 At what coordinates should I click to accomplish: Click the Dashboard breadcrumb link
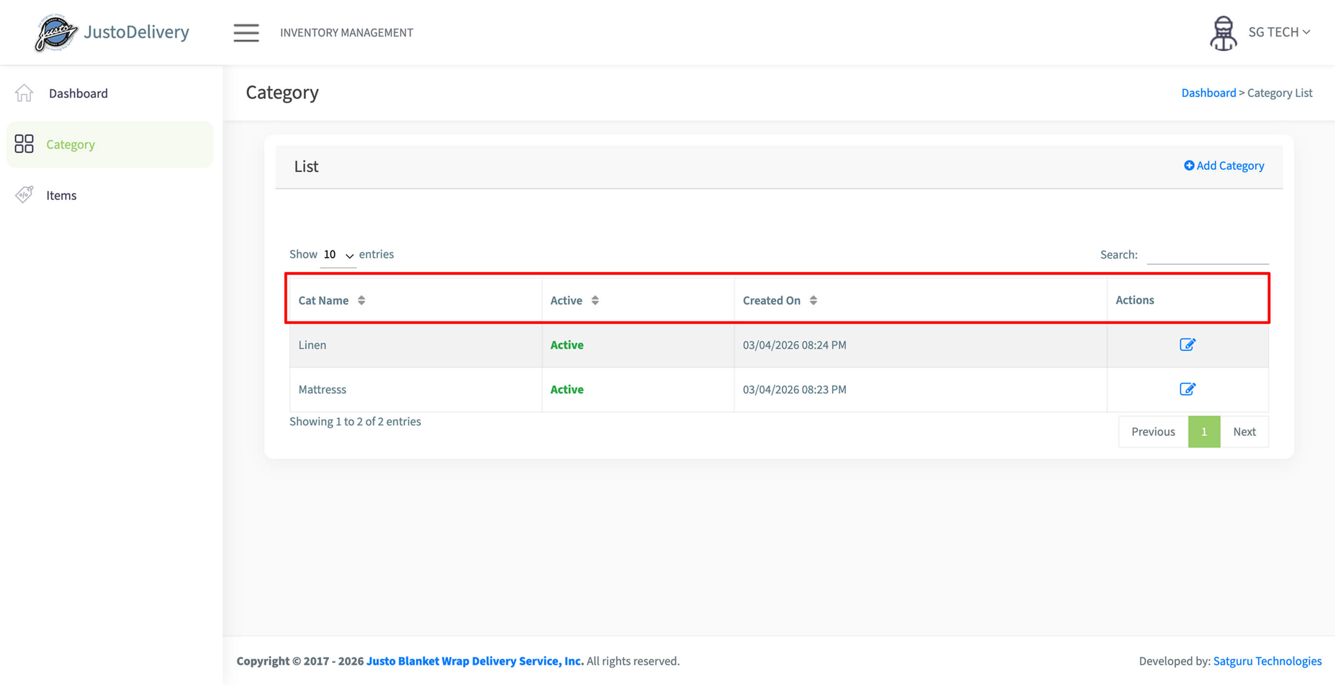(x=1208, y=93)
